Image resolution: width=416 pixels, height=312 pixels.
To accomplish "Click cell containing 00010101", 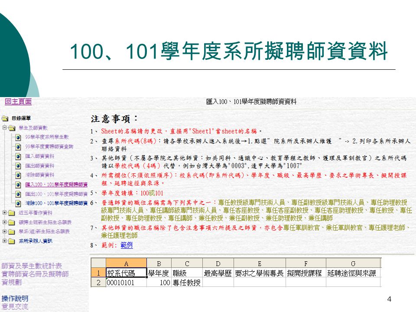I will (x=126, y=283).
